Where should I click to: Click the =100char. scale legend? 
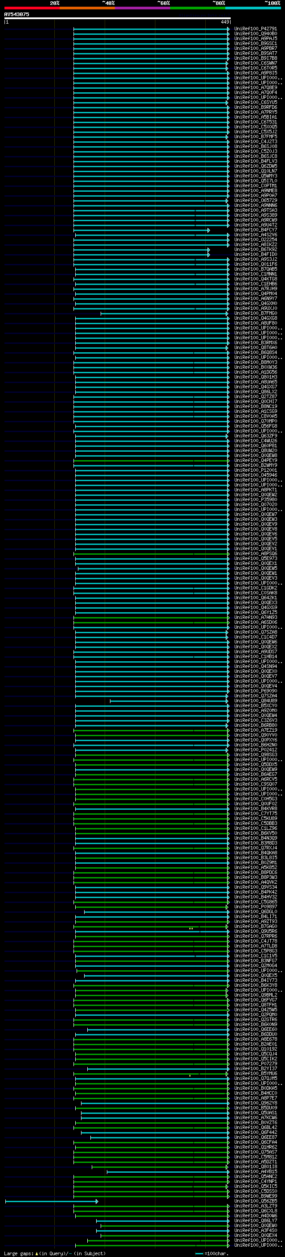(212, 1253)
